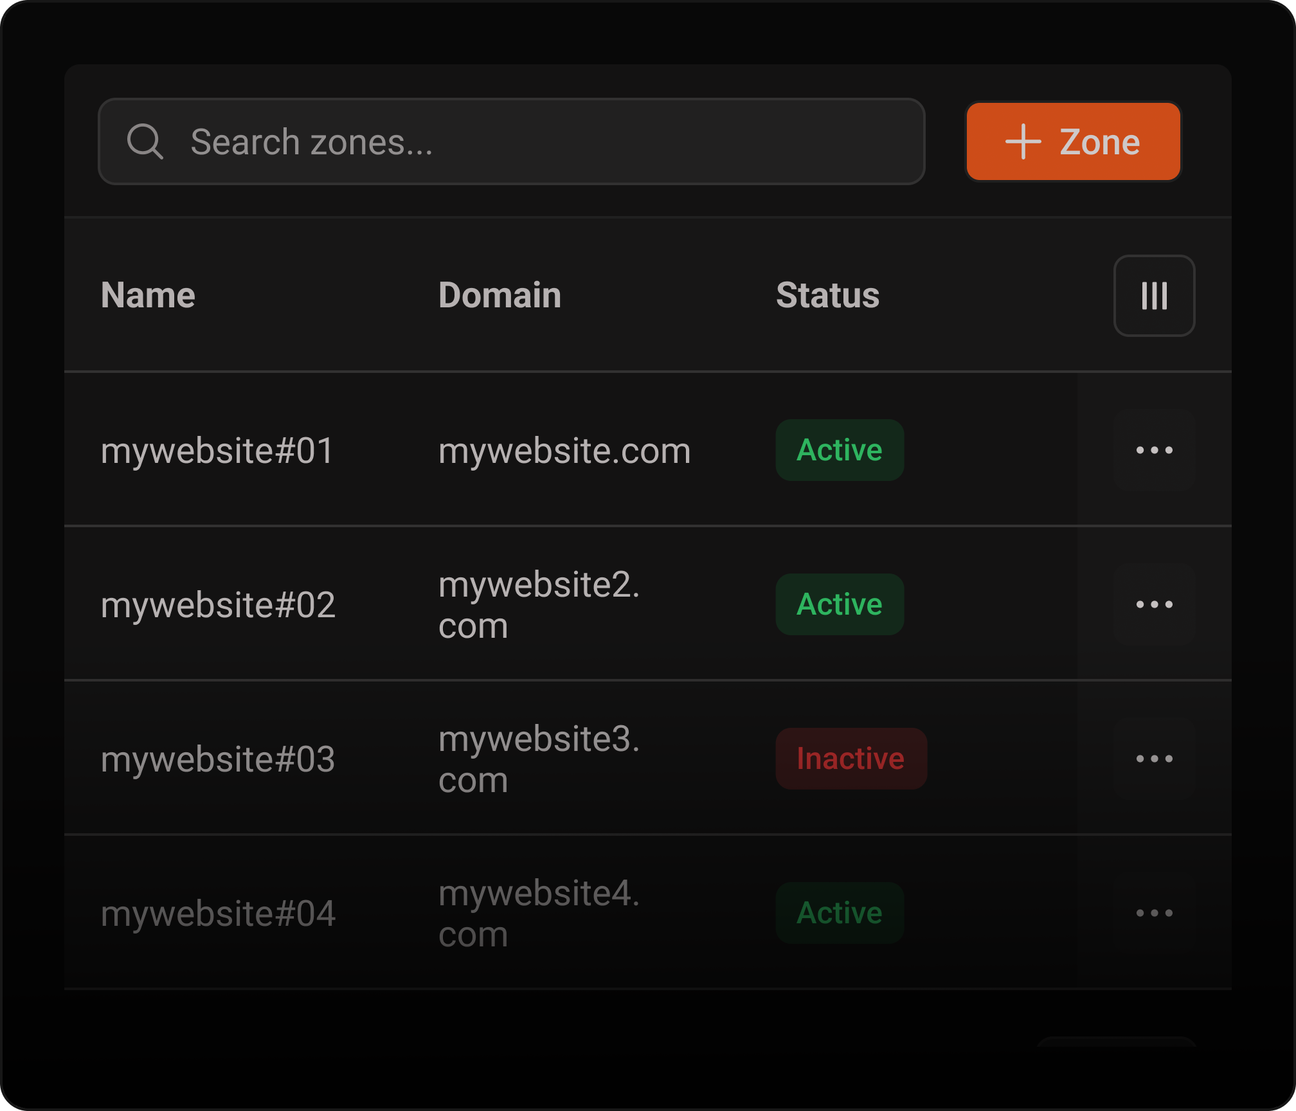
Task: Click the plus icon on the Zone button
Action: pos(1023,141)
